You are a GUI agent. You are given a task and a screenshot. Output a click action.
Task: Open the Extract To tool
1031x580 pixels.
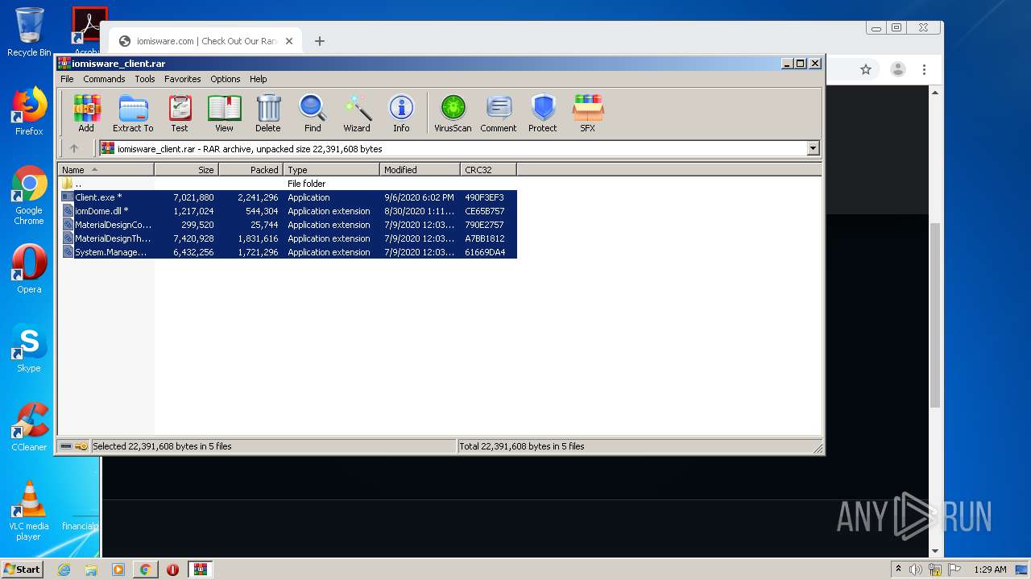tap(133, 113)
